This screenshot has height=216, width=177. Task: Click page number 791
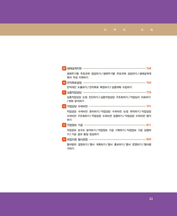point(149,106)
